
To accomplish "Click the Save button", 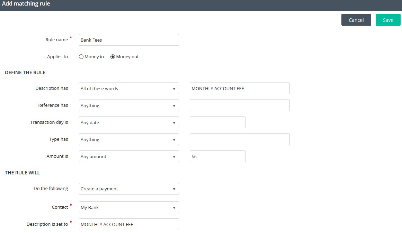I will click(x=388, y=20).
